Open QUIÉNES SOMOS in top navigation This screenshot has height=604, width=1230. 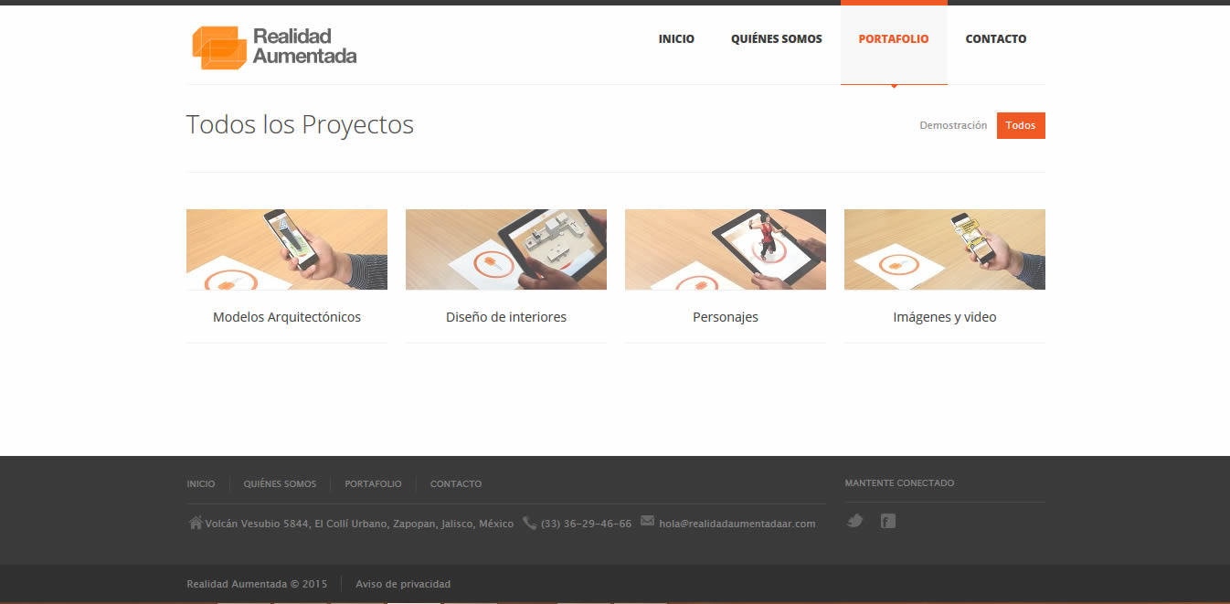tap(777, 39)
